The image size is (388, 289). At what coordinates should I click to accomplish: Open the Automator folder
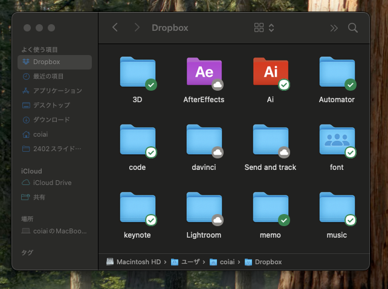(x=337, y=72)
